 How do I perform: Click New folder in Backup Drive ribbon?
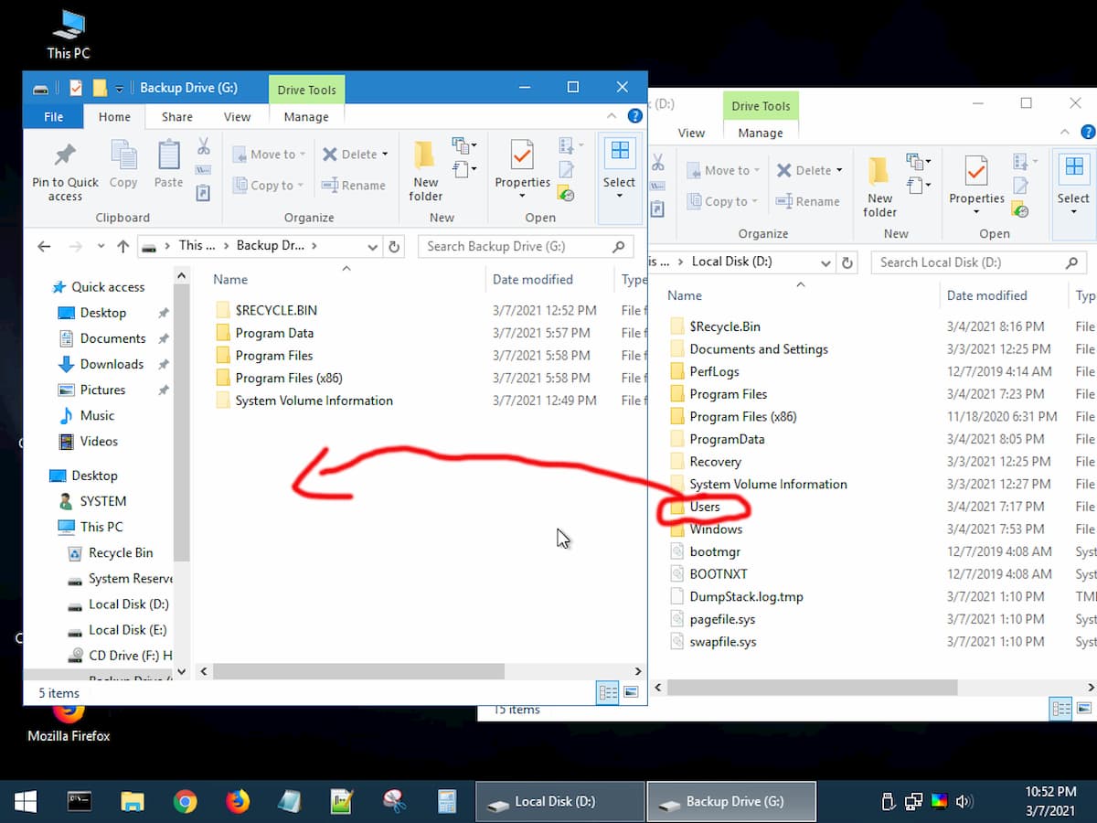point(426,171)
